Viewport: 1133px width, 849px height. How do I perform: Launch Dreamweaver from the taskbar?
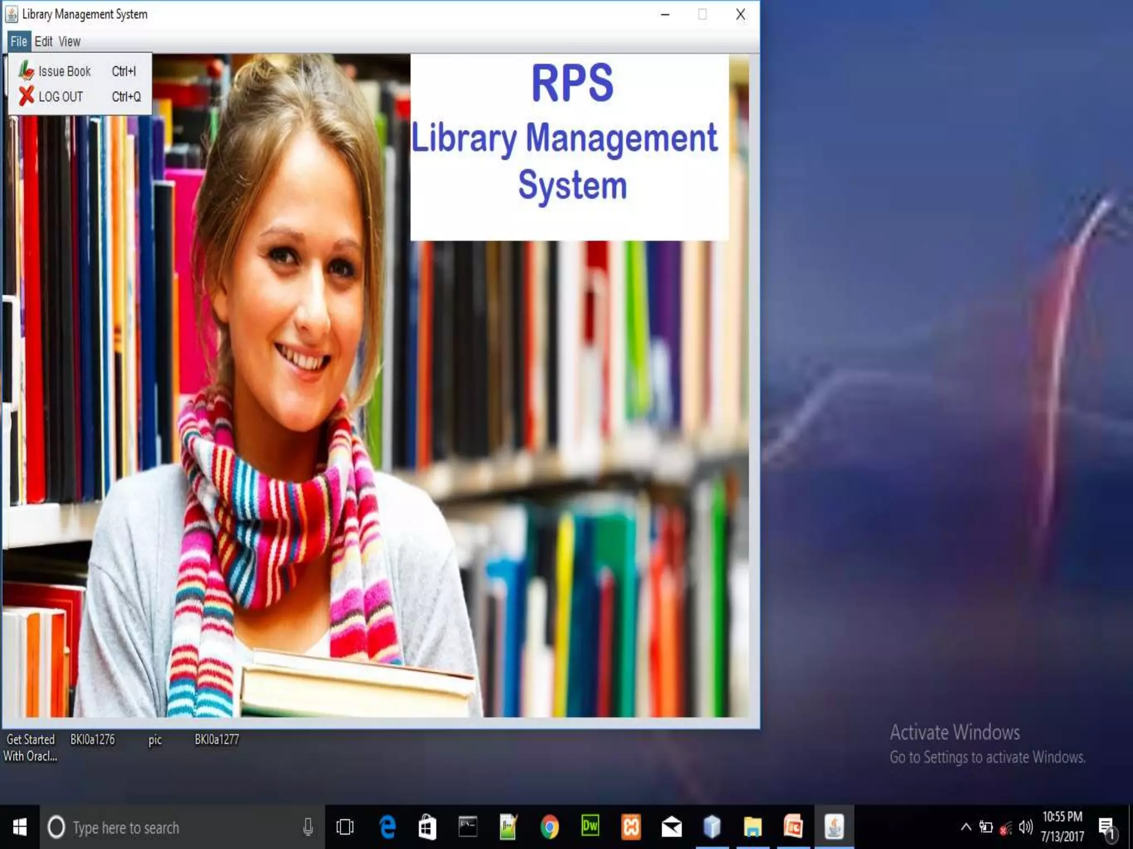[590, 827]
